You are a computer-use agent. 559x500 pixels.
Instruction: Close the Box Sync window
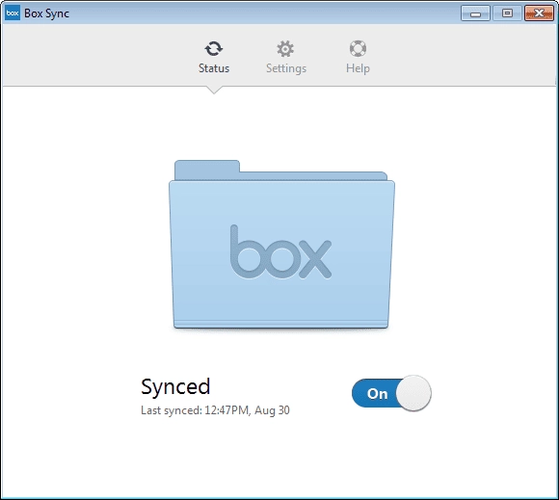point(539,13)
